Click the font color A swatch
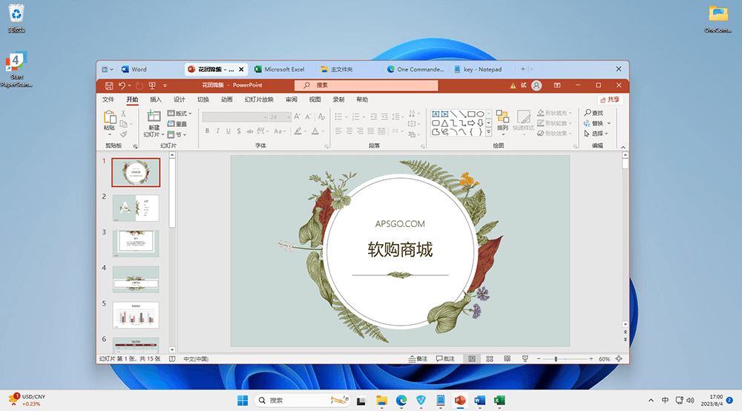Viewport: 742px width, 411px height. click(x=315, y=131)
